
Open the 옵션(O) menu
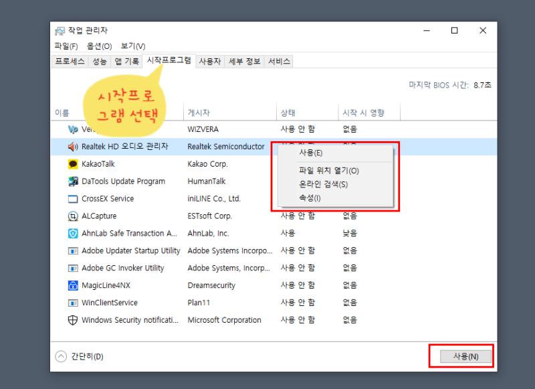[99, 46]
